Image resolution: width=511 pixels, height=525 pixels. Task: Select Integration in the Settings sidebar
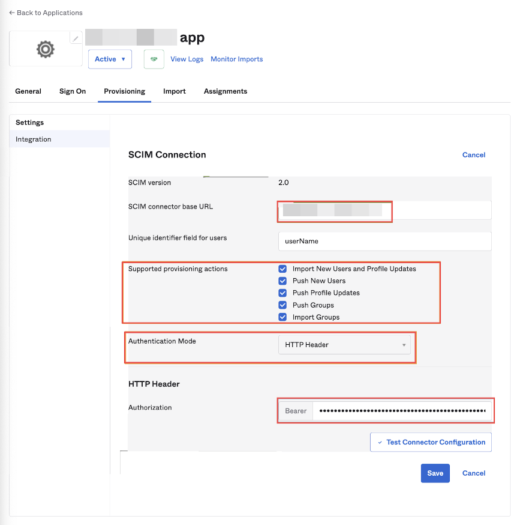pos(59,139)
